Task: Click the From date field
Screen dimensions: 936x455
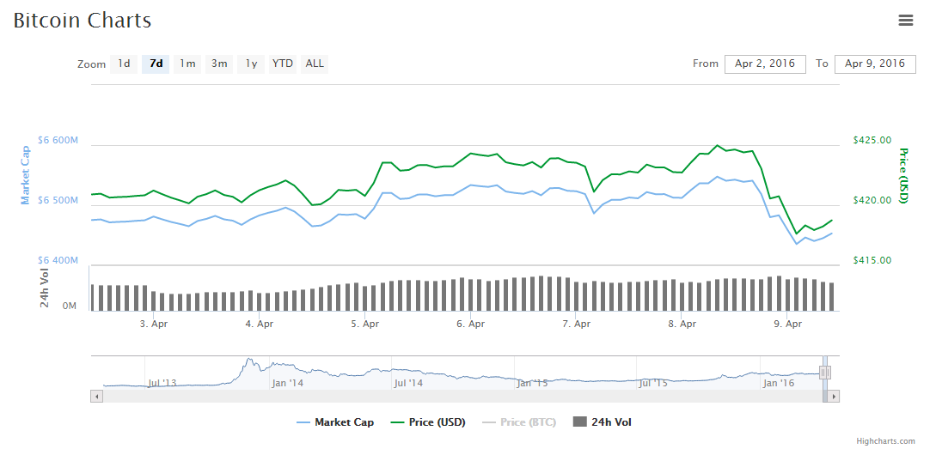Action: 765,64
